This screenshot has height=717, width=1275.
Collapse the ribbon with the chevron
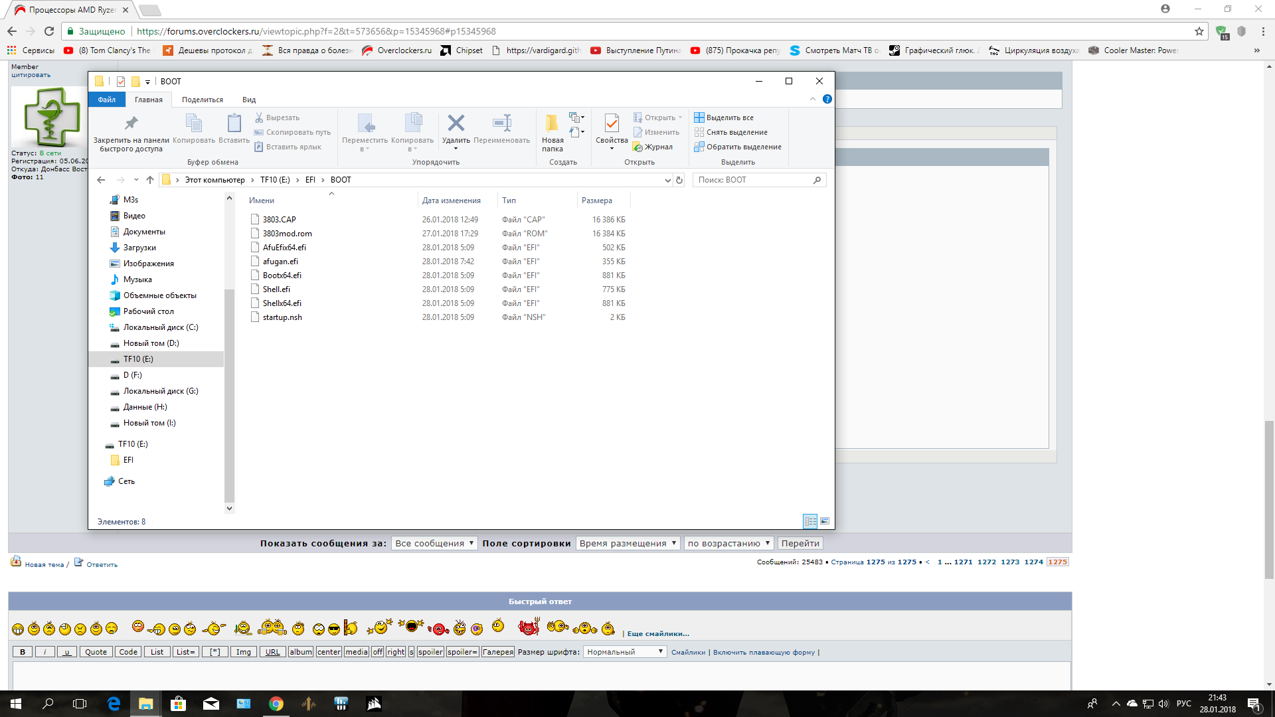coord(812,99)
